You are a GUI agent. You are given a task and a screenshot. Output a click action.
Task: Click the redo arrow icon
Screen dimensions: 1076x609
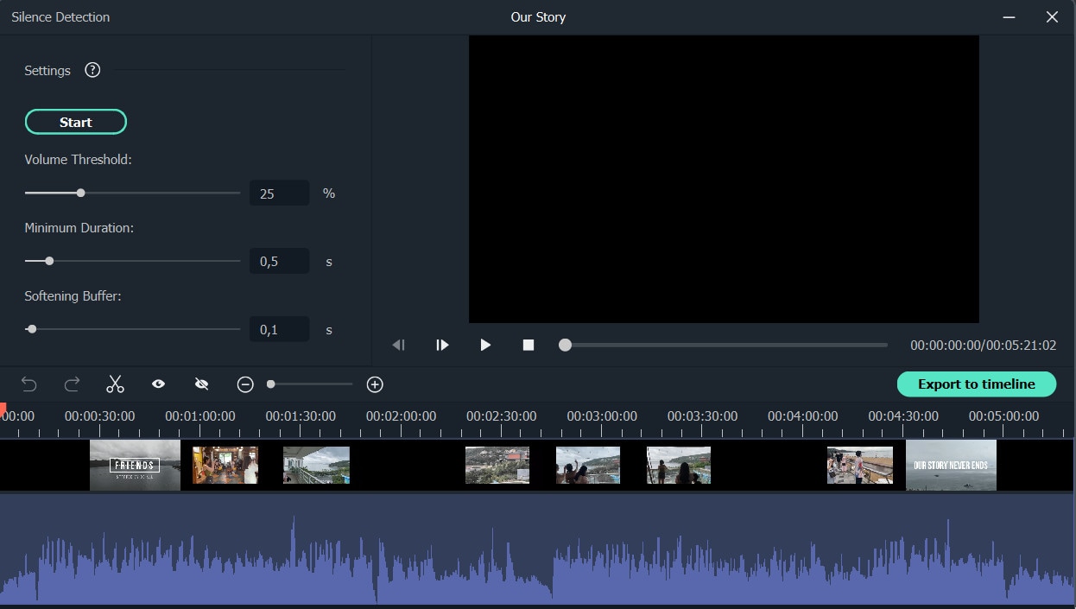73,384
